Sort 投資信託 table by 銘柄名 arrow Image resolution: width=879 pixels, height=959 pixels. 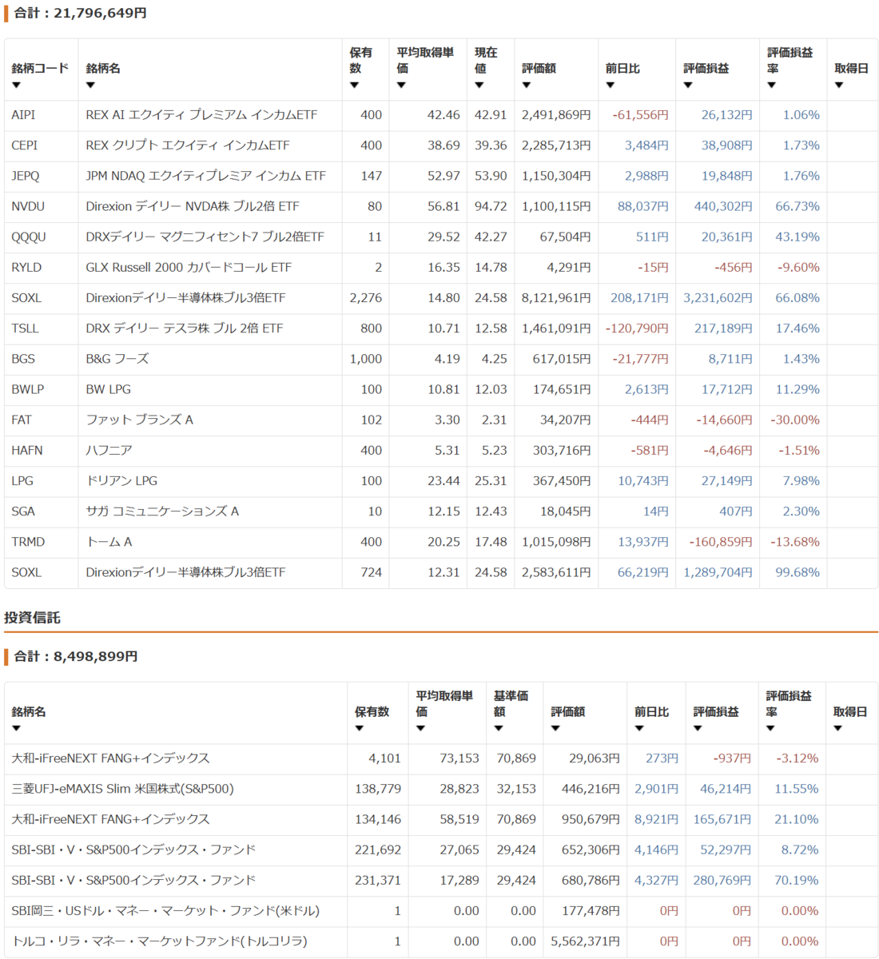coord(16,728)
